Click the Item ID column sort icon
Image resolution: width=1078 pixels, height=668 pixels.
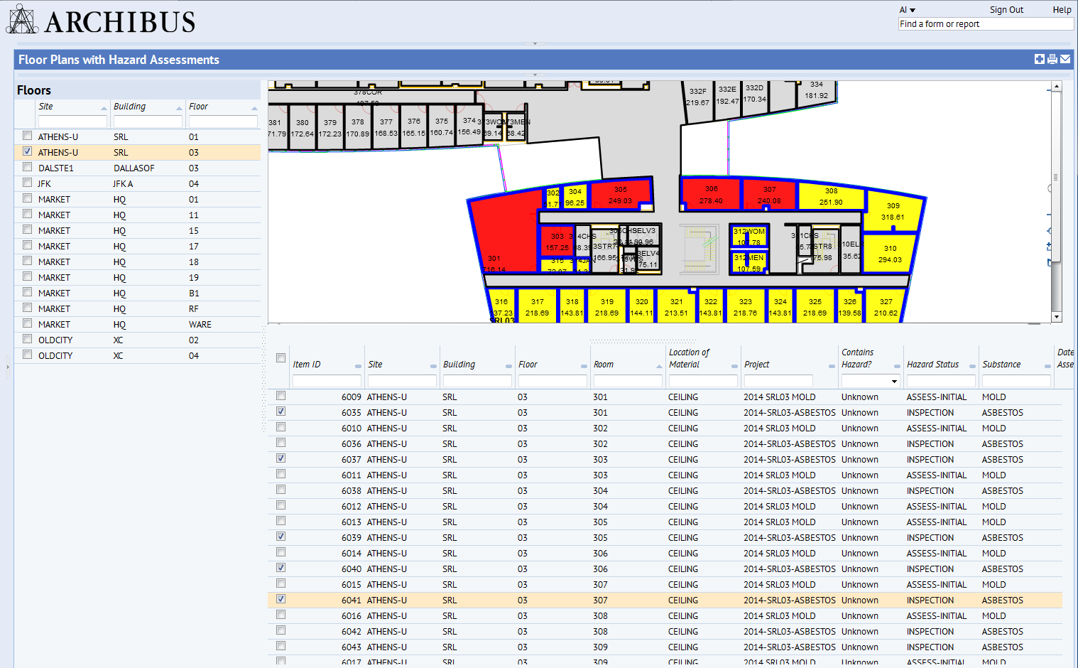click(x=358, y=366)
